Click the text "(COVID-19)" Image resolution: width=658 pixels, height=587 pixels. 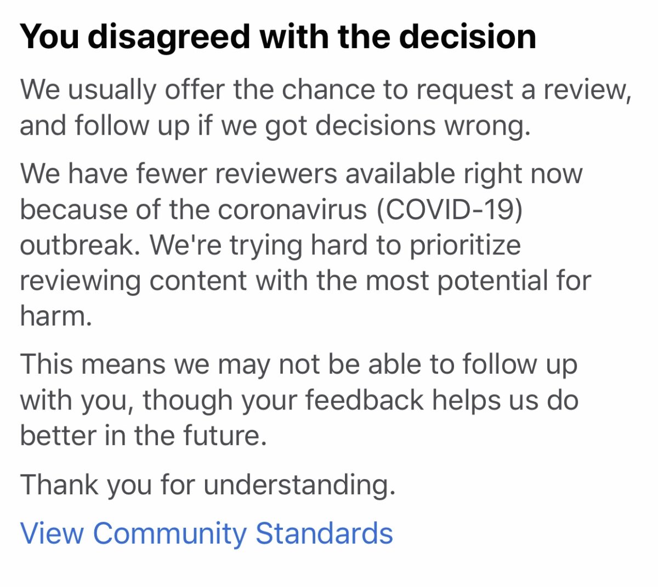click(449, 209)
